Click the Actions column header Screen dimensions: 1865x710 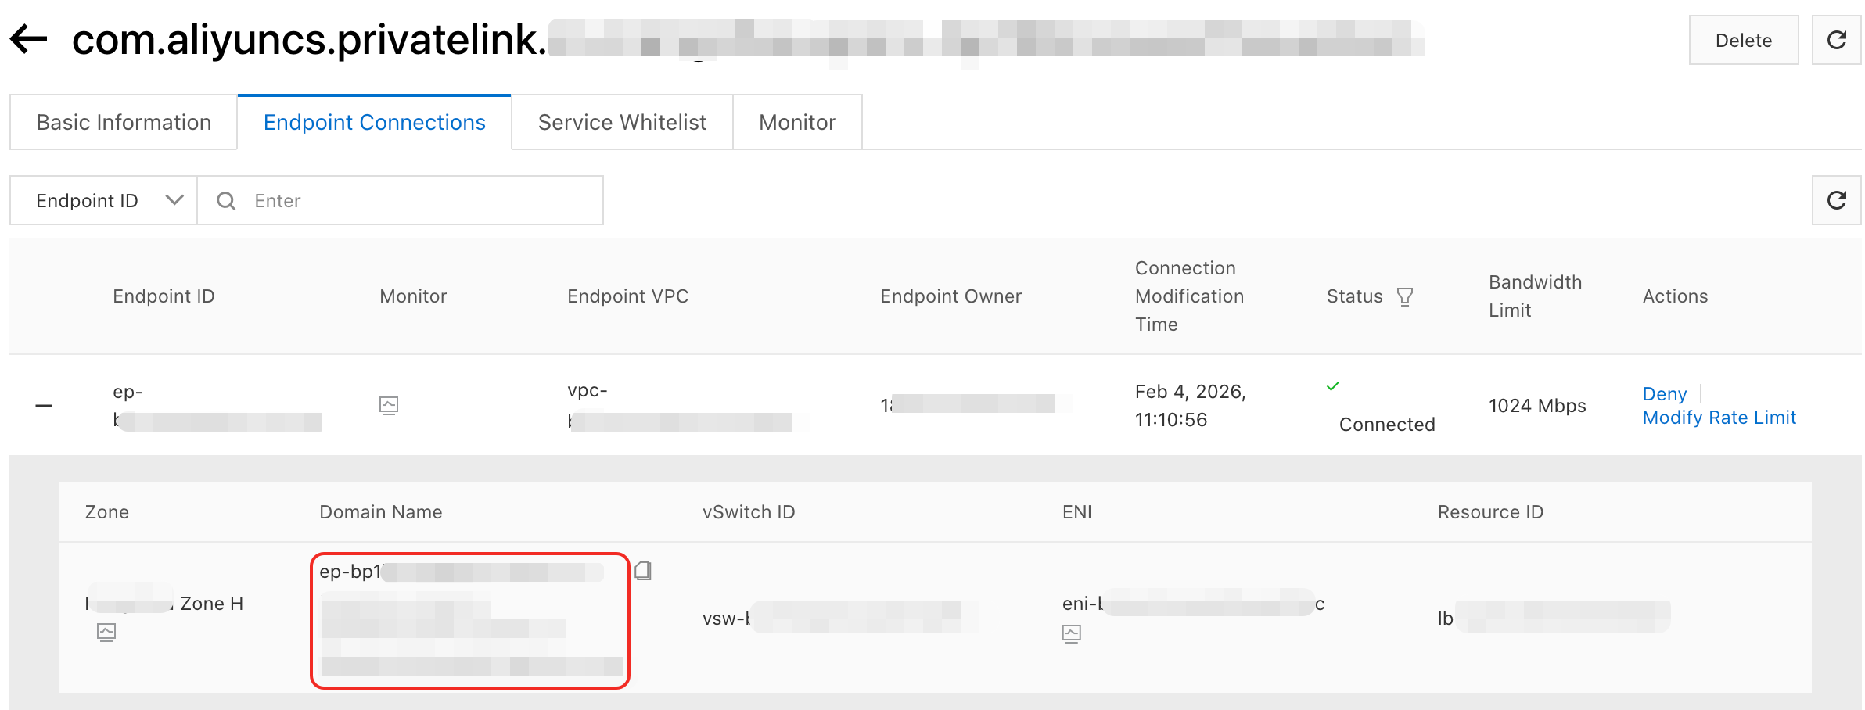coord(1675,296)
